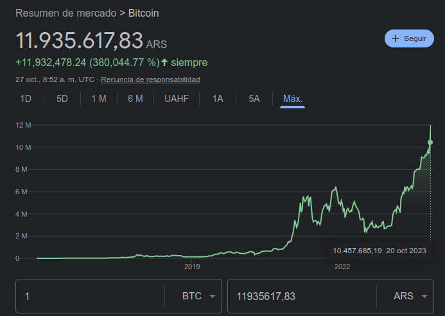This screenshot has height=316, width=445.
Task: Select the 5D time range tab
Action: click(62, 99)
